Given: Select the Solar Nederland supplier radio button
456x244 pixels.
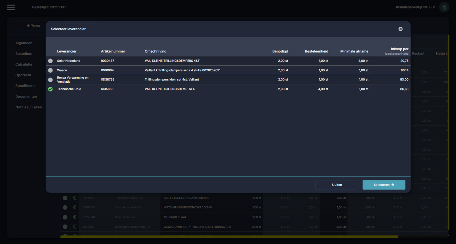Looking at the screenshot, I should click(50, 61).
